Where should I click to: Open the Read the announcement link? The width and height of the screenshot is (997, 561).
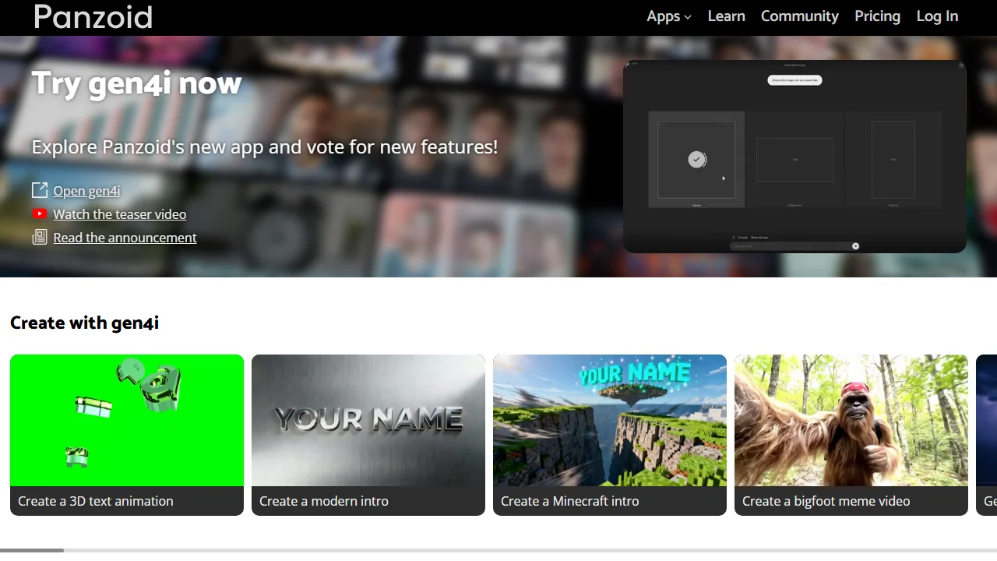pyautogui.click(x=125, y=238)
